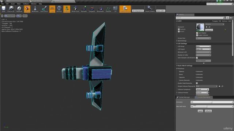Click the viewport Show button

(25, 16)
